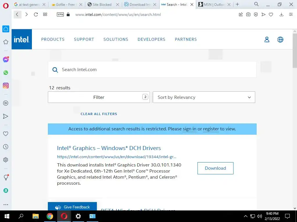Viewport: 297px width, 222px height.
Task: Open Intel Graphics Windows DCH Drivers title
Action: [109, 148]
